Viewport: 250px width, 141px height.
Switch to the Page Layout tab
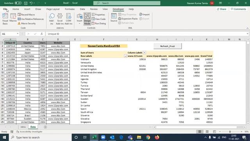[x=53, y=9]
